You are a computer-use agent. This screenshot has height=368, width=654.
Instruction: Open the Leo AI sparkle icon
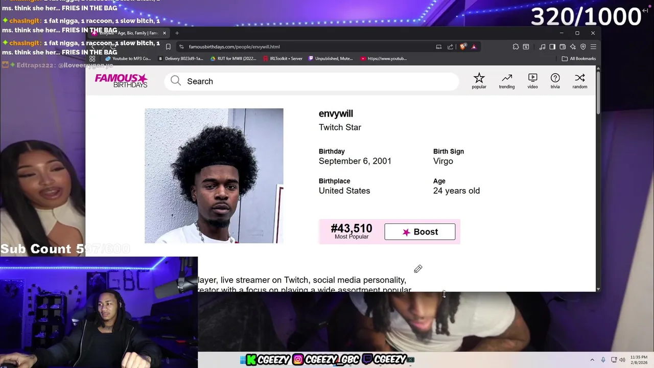573,47
